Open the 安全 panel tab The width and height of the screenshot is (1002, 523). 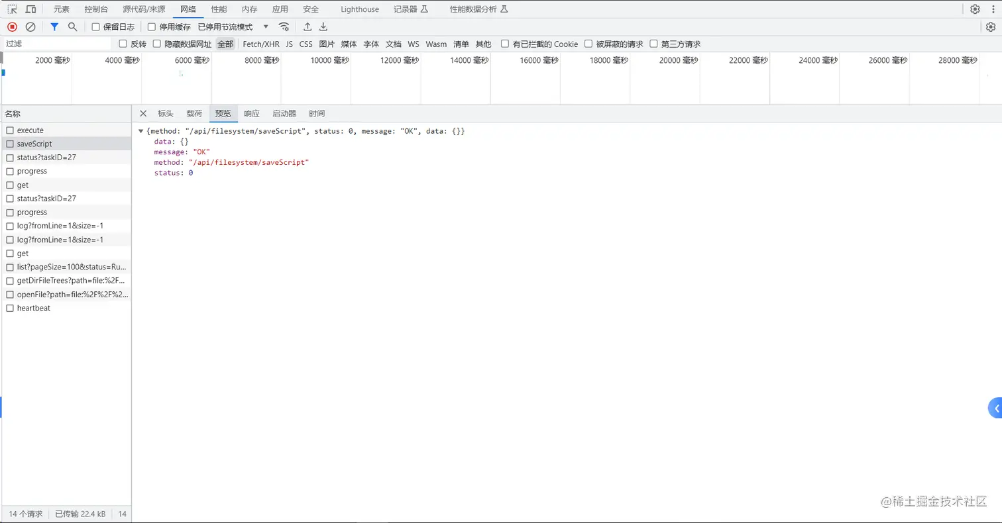point(311,9)
